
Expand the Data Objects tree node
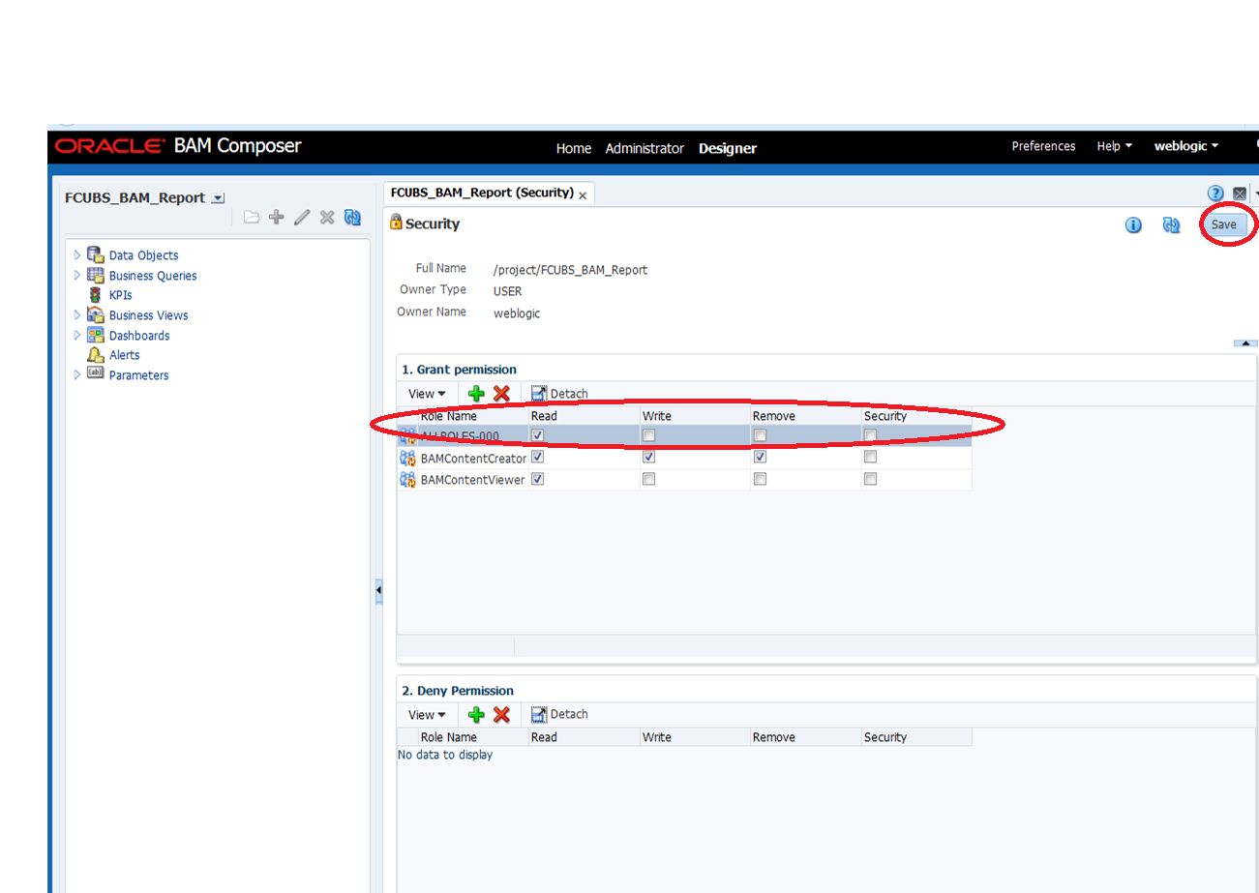tap(77, 255)
